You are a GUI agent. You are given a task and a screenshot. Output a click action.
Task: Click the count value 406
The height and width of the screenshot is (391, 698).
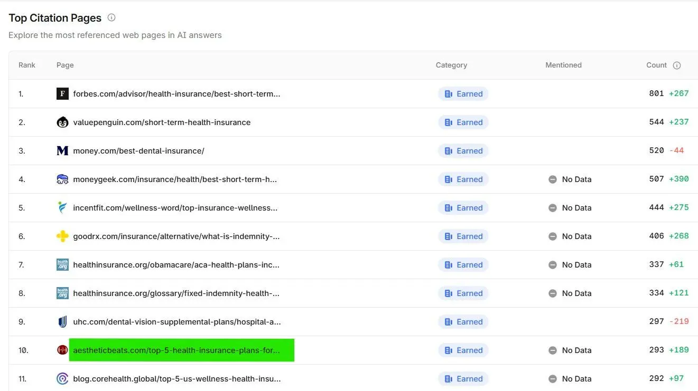click(x=656, y=236)
